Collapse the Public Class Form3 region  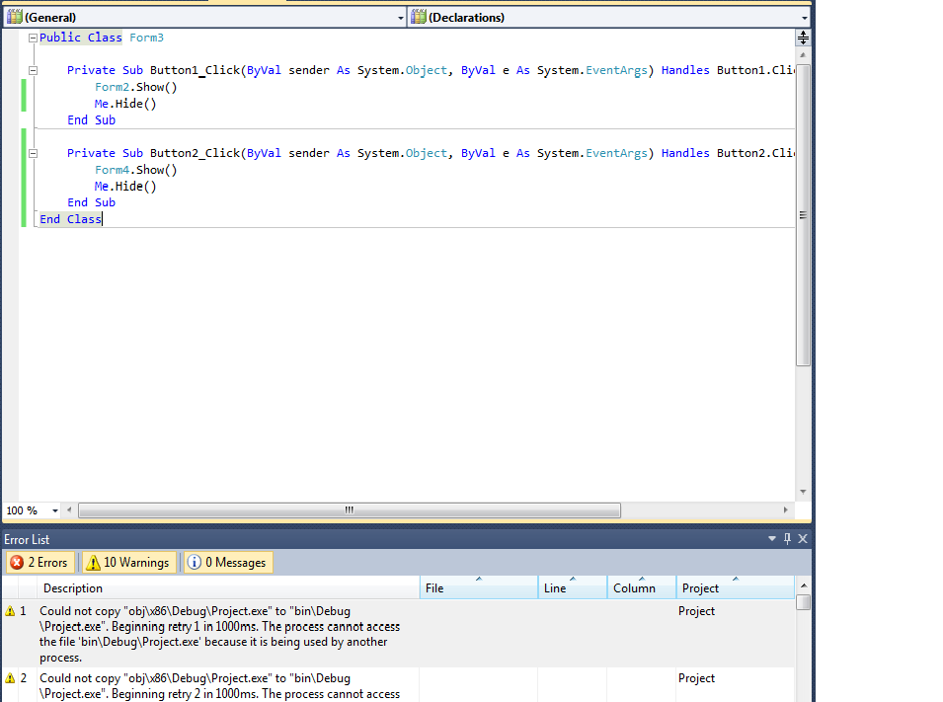(x=33, y=38)
